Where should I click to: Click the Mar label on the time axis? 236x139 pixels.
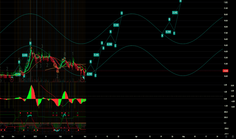tap(85, 136)
